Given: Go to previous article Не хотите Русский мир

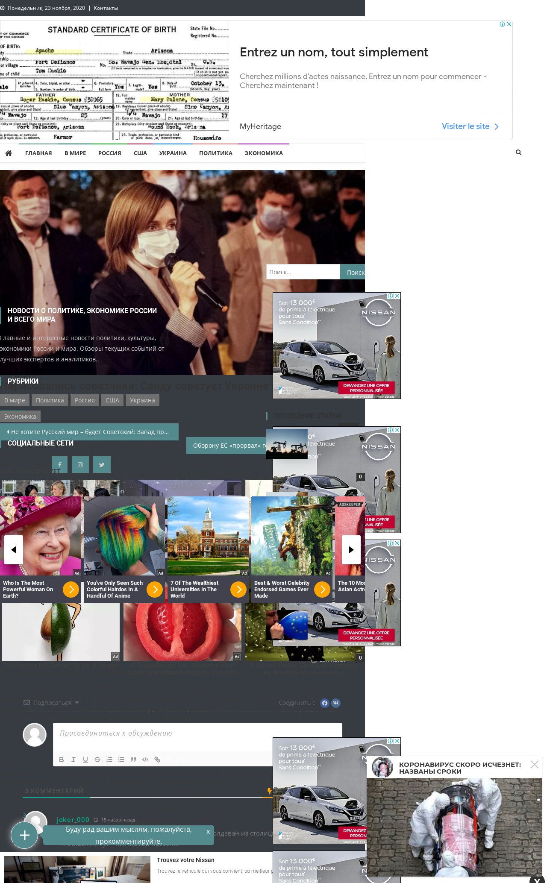Looking at the screenshot, I should point(89,432).
